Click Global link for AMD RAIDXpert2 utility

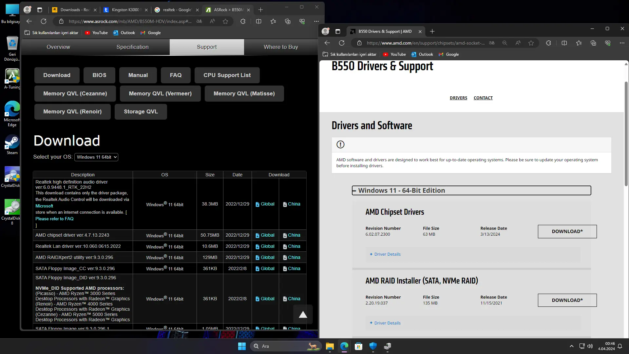(x=265, y=258)
